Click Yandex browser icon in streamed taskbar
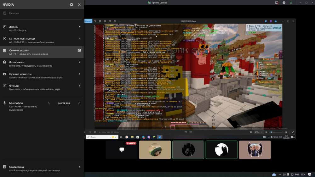The width and height of the screenshot is (315, 177). click(127, 137)
